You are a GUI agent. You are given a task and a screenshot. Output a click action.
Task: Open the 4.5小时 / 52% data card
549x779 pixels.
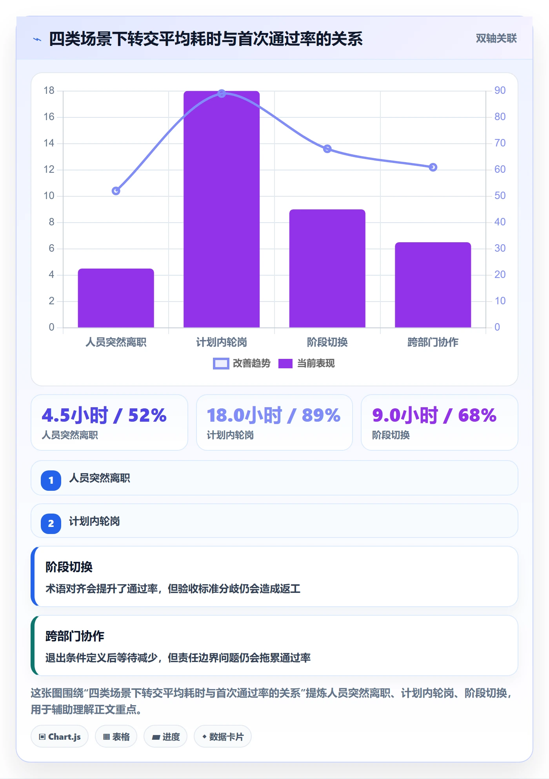[x=109, y=422]
